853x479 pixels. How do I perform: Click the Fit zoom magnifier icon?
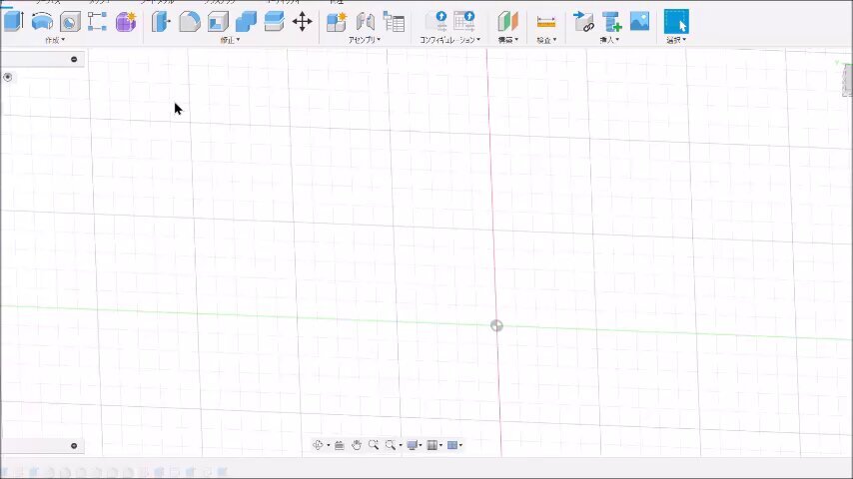[x=391, y=445]
